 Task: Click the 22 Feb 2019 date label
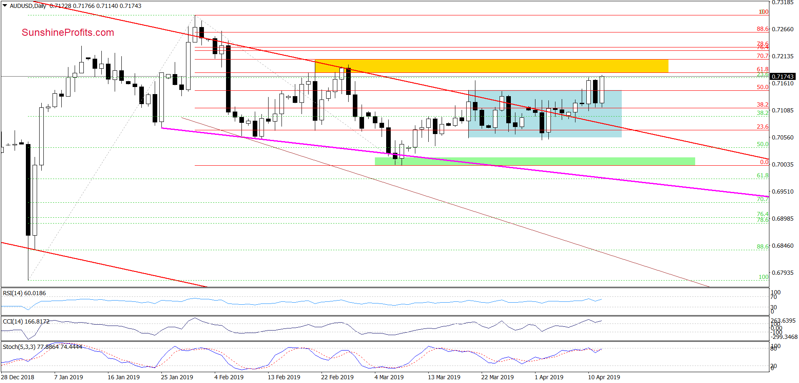coord(337,377)
